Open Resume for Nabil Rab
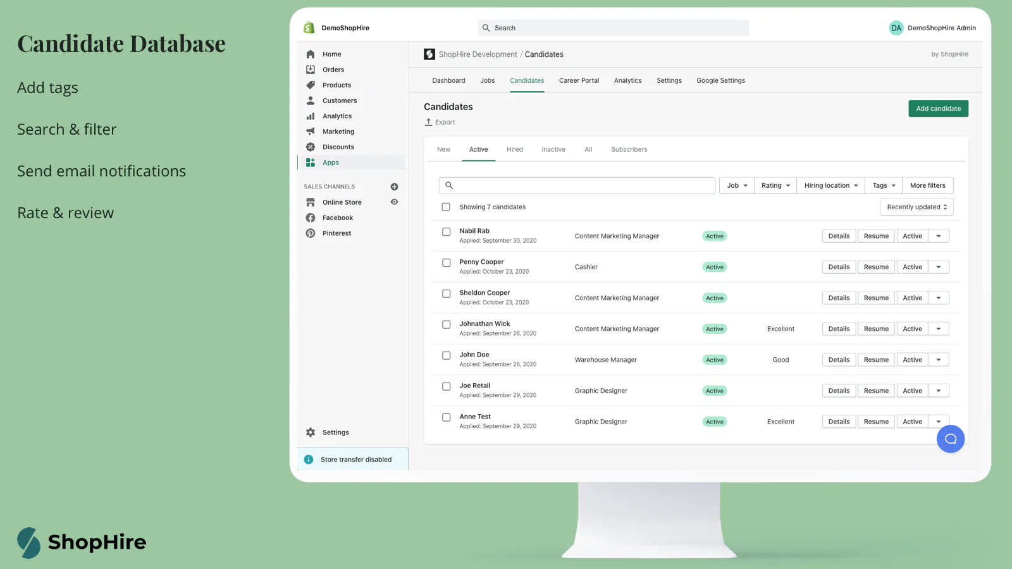 pyautogui.click(x=876, y=236)
